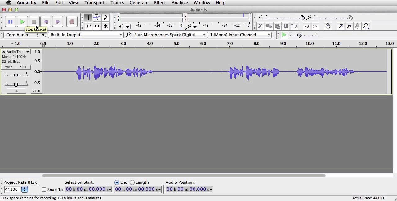The width and height of the screenshot is (397, 201).
Task: Collapse the track with the arrow button
Action: (x=16, y=91)
